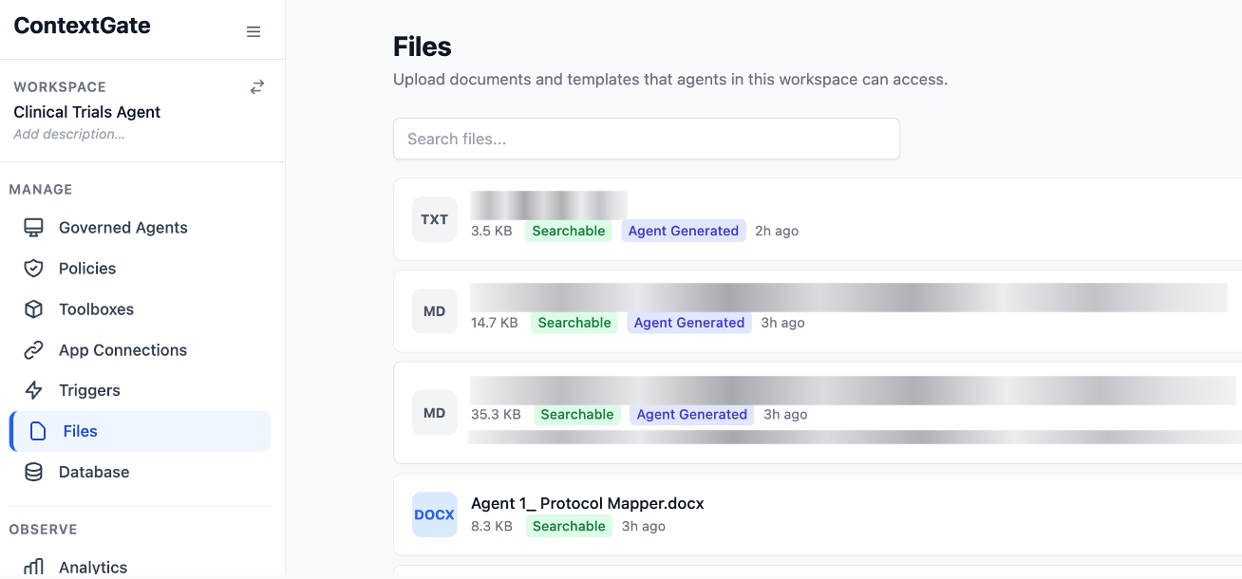Click Agent Generated tag on 14.7 KB file
The width and height of the screenshot is (1242, 579).
tap(688, 323)
